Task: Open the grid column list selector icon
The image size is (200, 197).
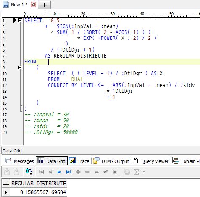Action: (6, 183)
